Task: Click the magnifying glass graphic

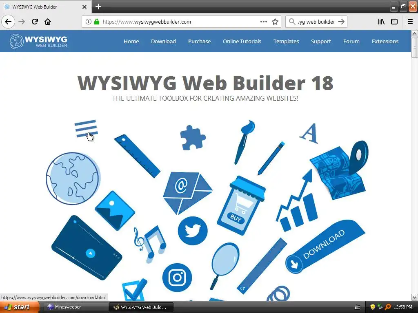Action: pos(225,266)
